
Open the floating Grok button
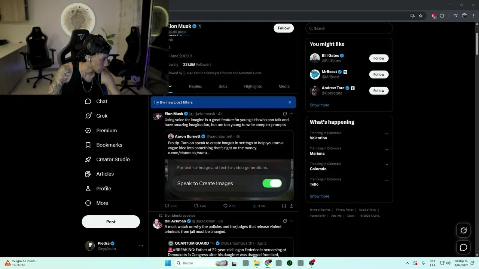[463, 231]
